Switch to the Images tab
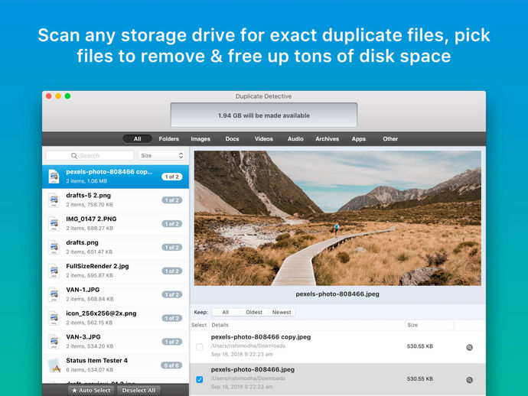528x396 pixels. [200, 138]
